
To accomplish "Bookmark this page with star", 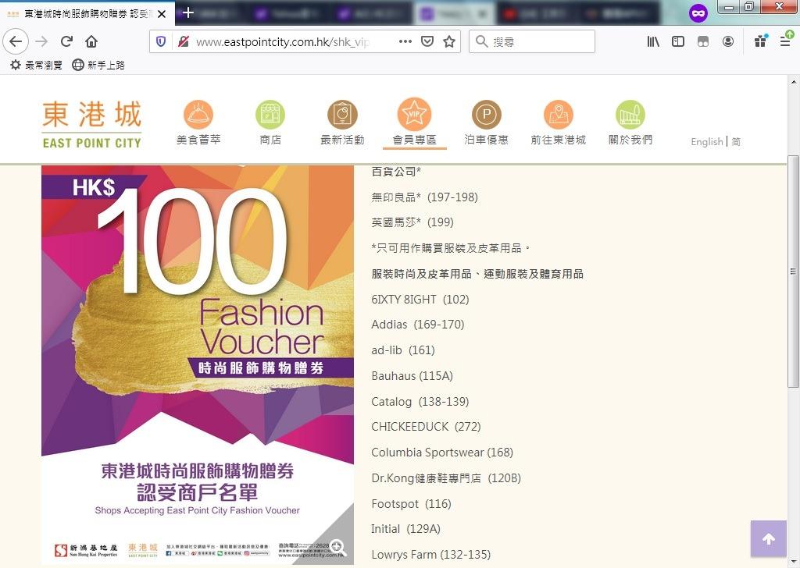I will pos(449,41).
